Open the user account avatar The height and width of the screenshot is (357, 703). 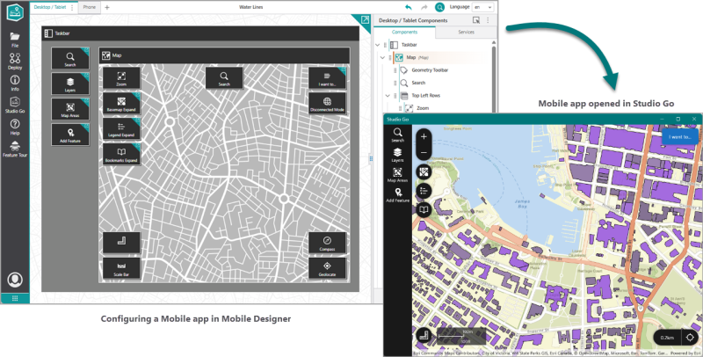click(x=15, y=280)
